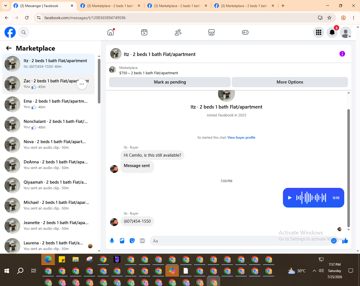Click the audio waveform to seek

point(311,198)
